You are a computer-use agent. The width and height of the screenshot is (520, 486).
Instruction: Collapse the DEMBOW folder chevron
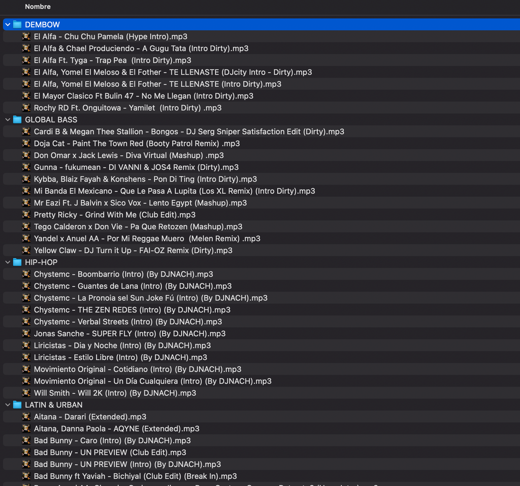pyautogui.click(x=8, y=24)
